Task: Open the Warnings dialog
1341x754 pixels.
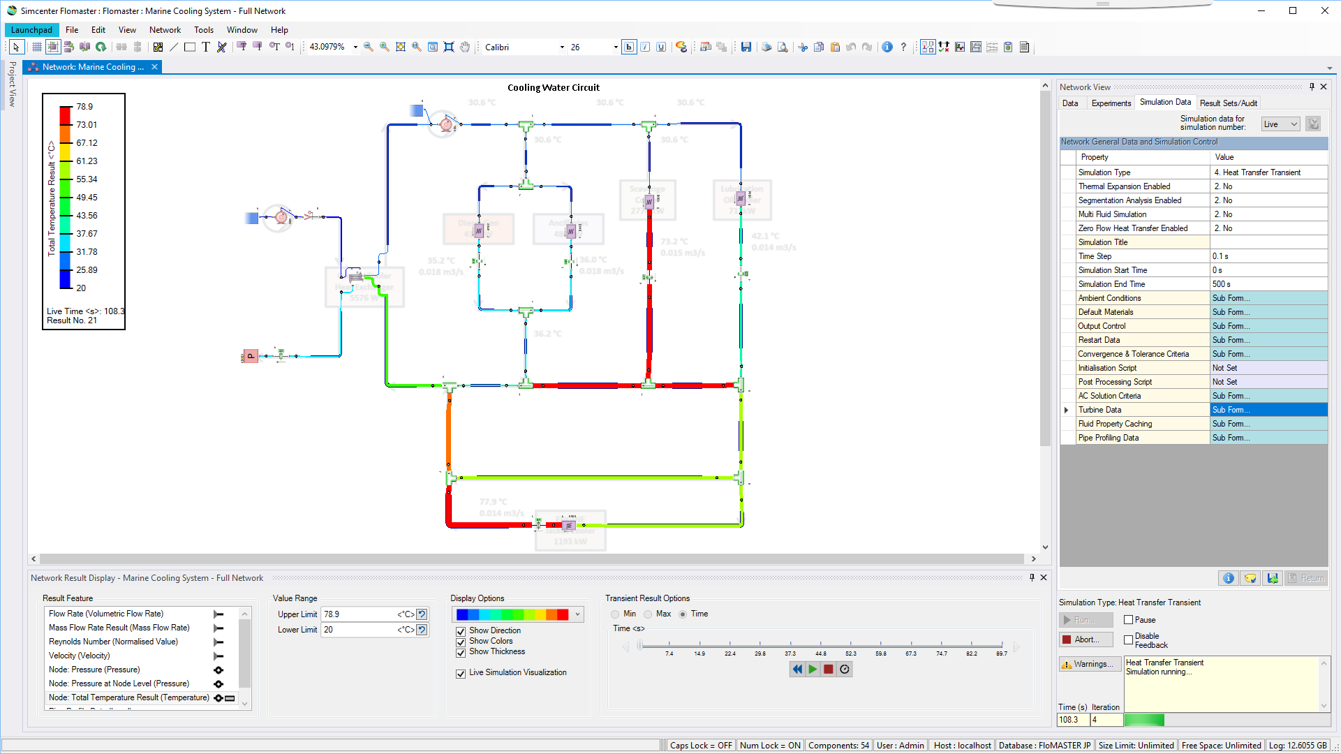Action: click(1090, 664)
